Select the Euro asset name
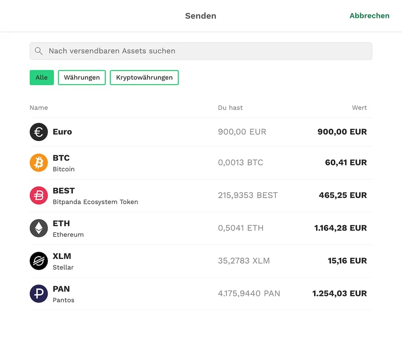Screen dimensions: 402x340 (x=62, y=132)
